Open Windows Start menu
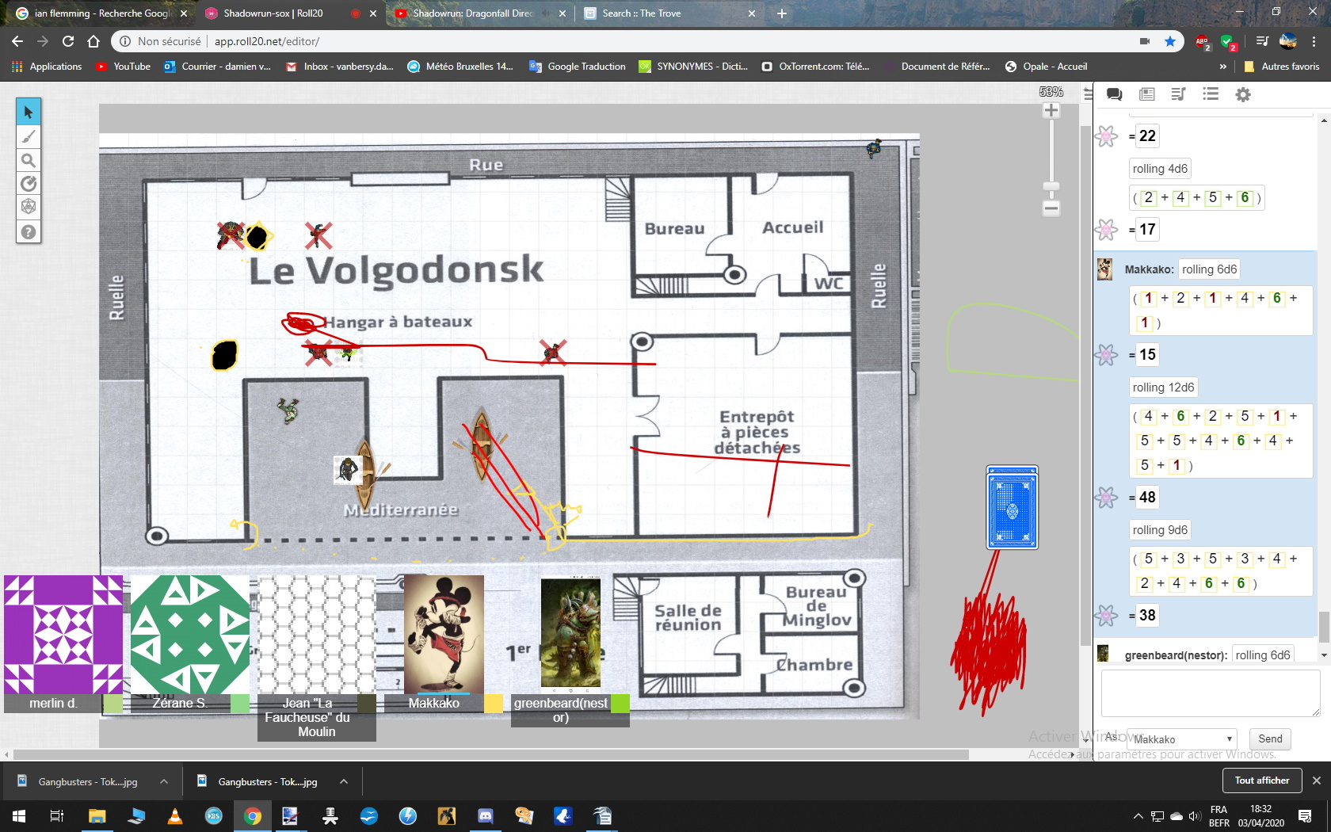This screenshot has height=832, width=1331. (19, 816)
